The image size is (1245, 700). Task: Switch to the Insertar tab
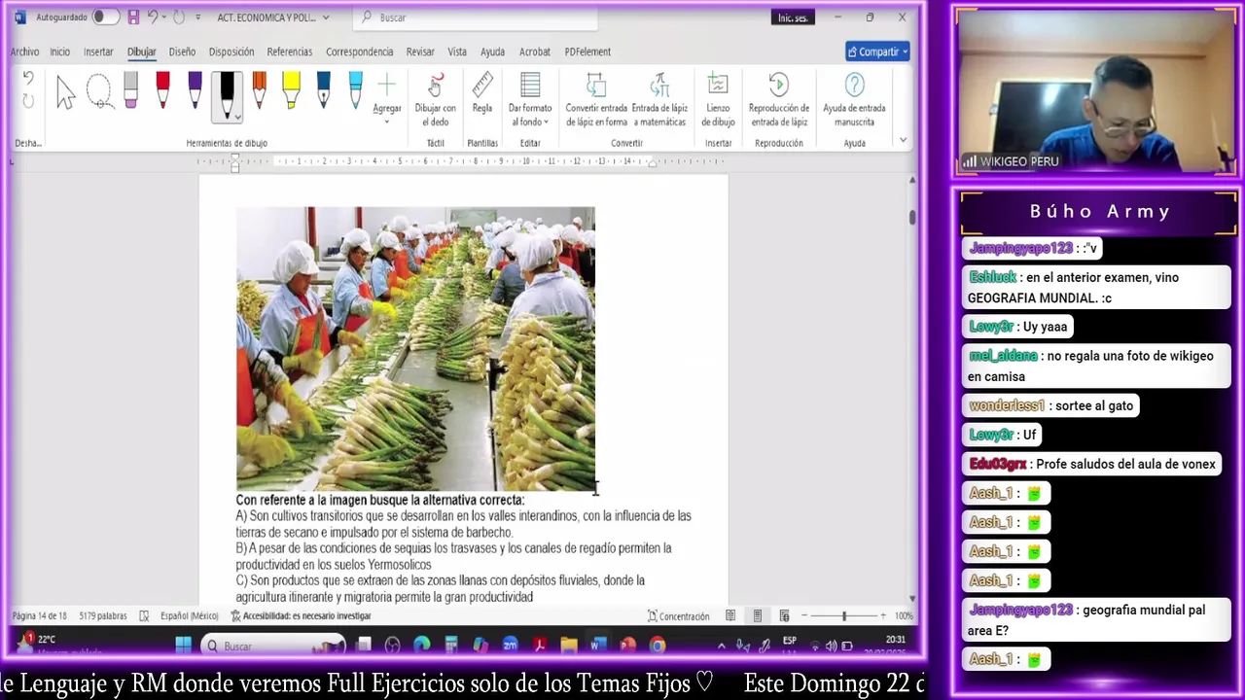click(98, 52)
